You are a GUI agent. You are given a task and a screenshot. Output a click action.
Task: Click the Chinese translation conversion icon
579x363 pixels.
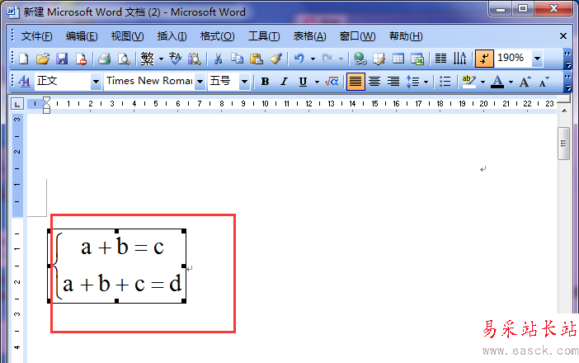[175, 59]
